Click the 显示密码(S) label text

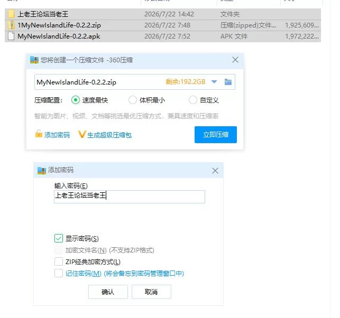82,239
